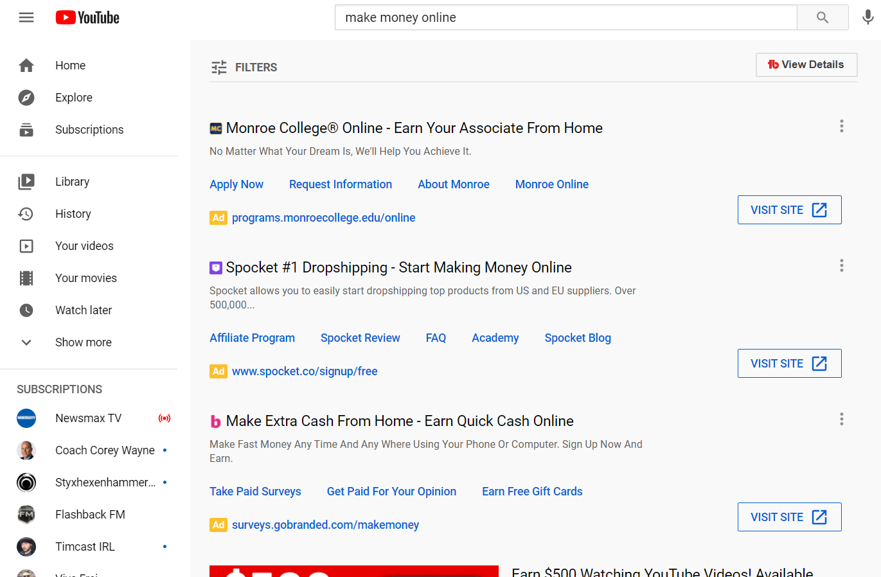Click the Library icon

point(26,182)
